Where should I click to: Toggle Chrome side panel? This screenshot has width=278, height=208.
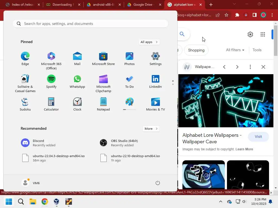tap(255, 15)
